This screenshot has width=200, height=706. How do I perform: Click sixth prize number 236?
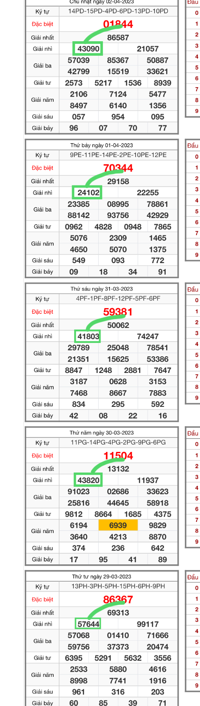118,548
